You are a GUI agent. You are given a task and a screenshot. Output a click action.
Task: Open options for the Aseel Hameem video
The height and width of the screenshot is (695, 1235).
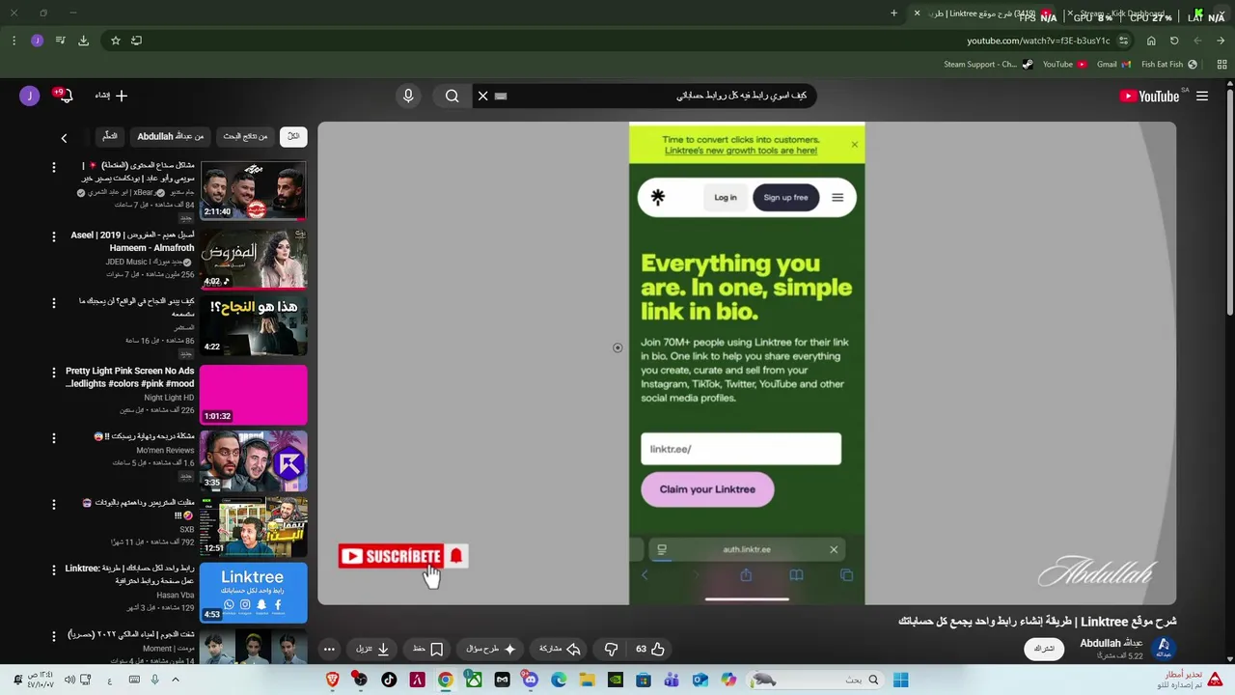click(54, 236)
